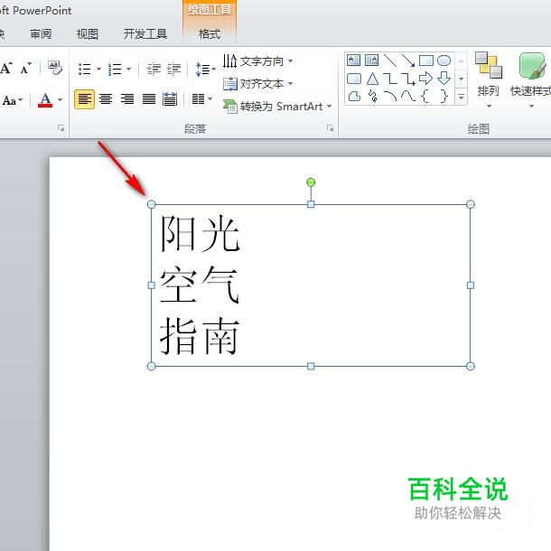Expand the full shapes gallery
The image size is (551, 551).
coord(462,96)
